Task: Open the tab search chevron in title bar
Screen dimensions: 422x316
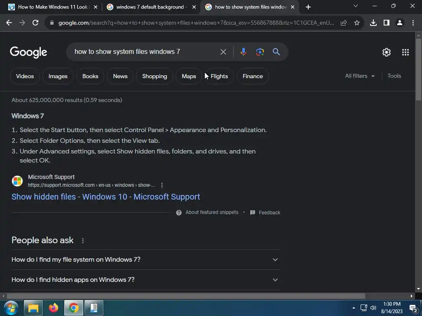Action: [356, 6]
